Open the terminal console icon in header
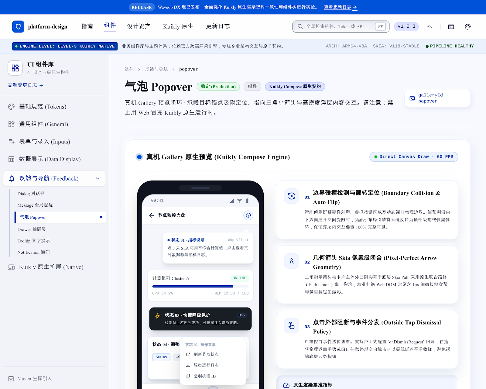 [451, 27]
